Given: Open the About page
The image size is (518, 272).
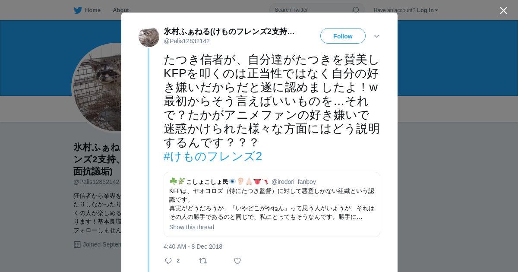Looking at the screenshot, I should click(121, 10).
